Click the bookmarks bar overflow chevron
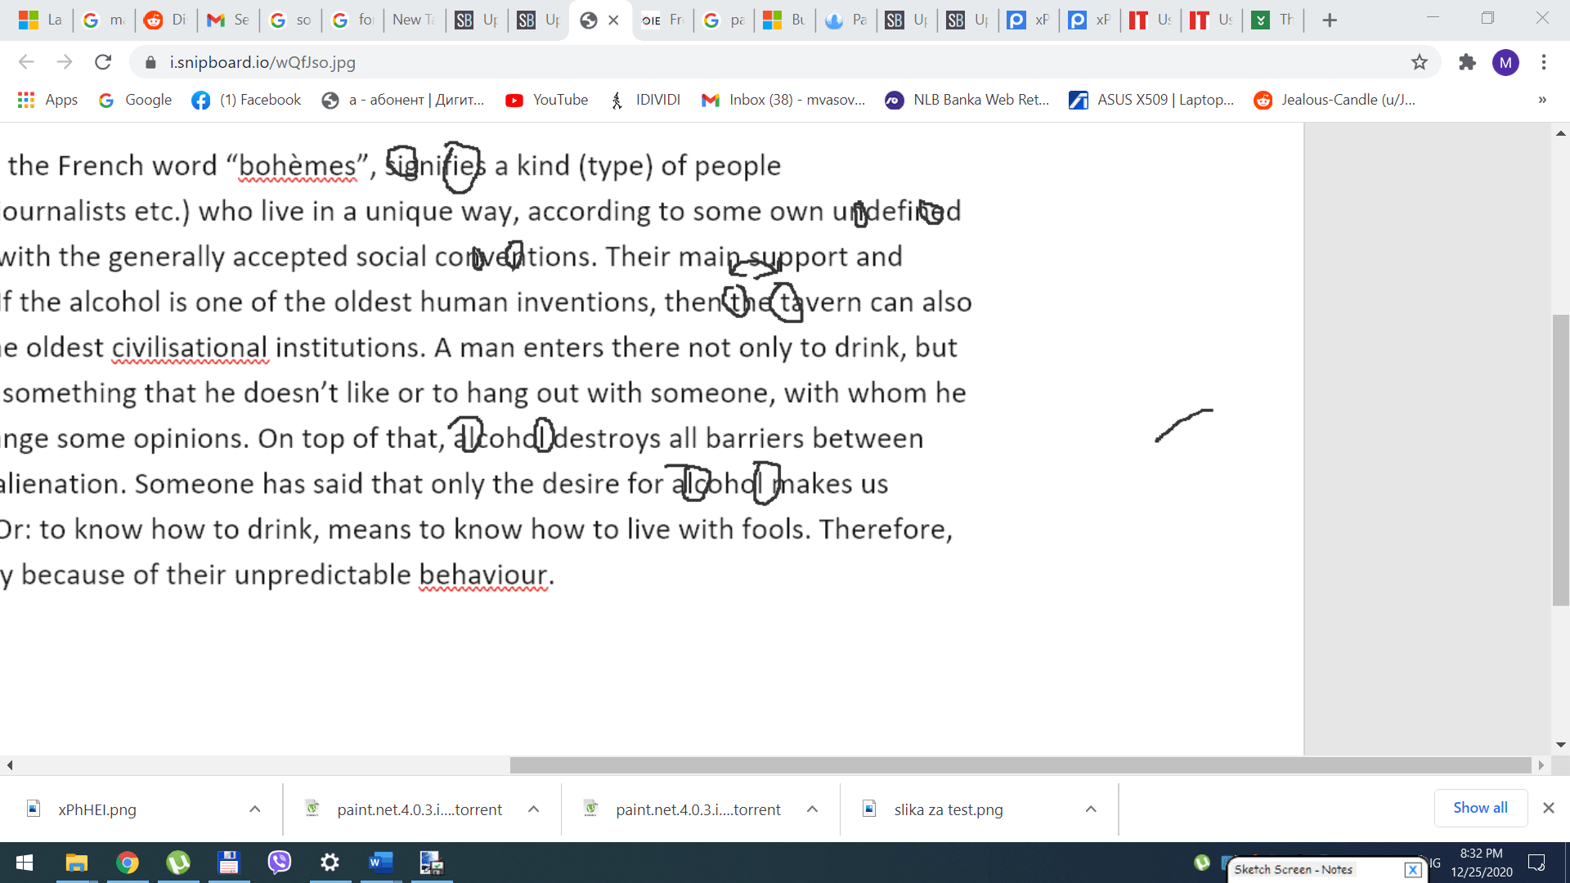 [1543, 100]
